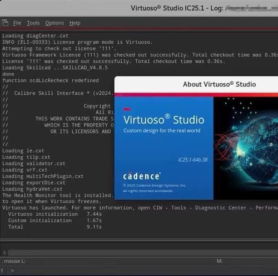Click the horizontal scrollbar left arrow
This screenshot has width=278, height=276.
point(4,253)
